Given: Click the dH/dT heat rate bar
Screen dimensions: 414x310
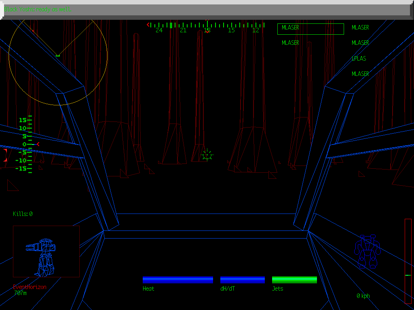Looking at the screenshot, I should pos(242,280).
